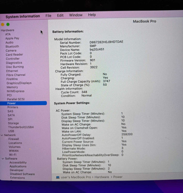
Task: Open the Window menu
Action: (x=76, y=15)
